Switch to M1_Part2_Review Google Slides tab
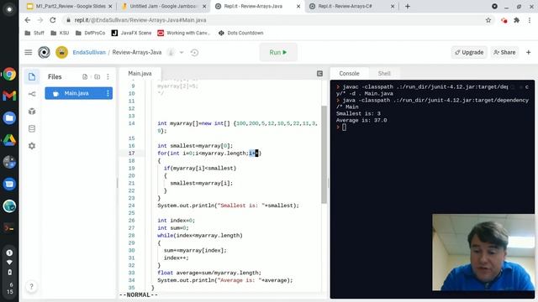 coord(70,6)
